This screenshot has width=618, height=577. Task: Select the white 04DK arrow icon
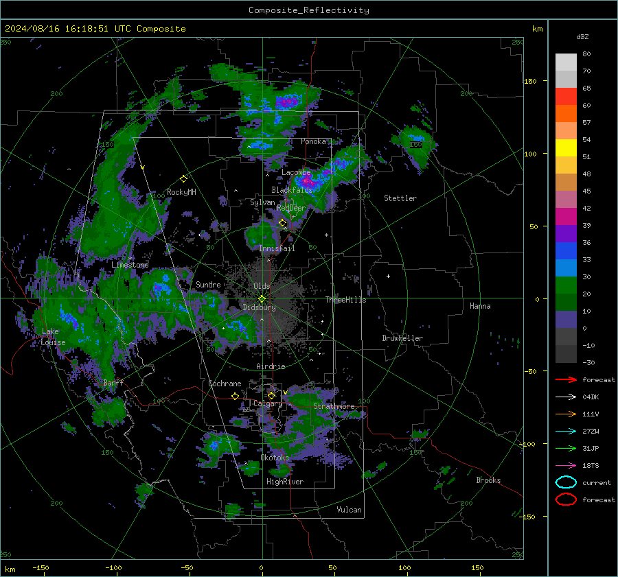(566, 397)
